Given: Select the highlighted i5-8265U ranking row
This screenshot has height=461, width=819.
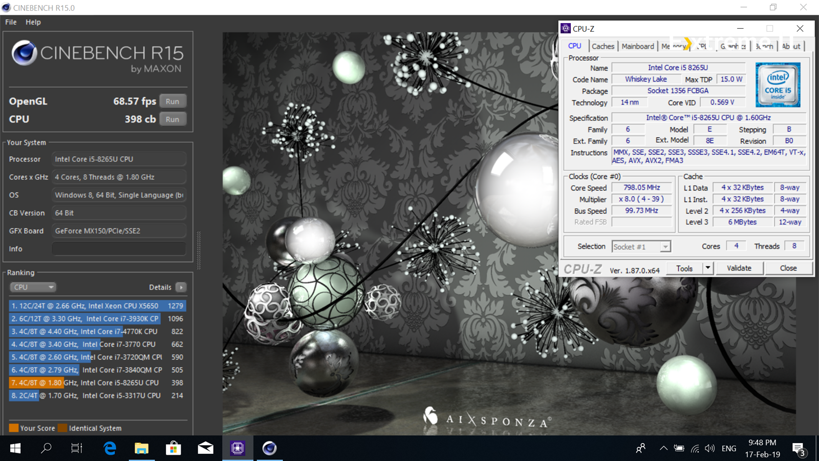Looking at the screenshot, I should 97,383.
